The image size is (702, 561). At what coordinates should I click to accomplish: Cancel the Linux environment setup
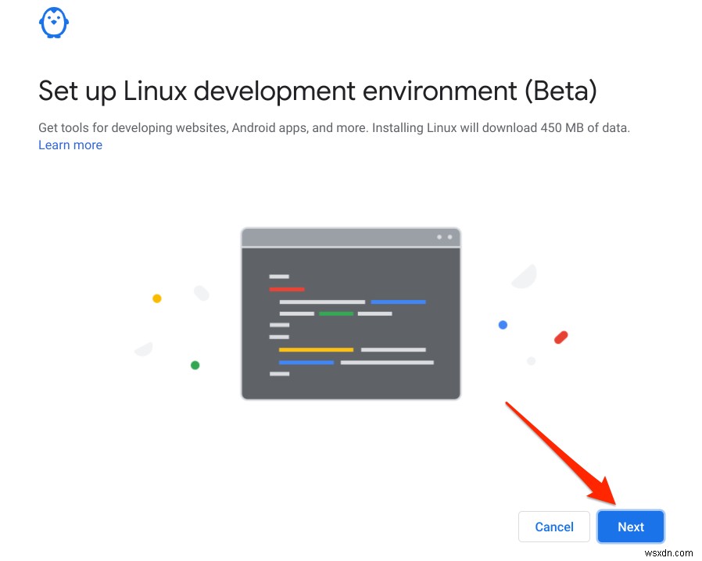(x=553, y=527)
